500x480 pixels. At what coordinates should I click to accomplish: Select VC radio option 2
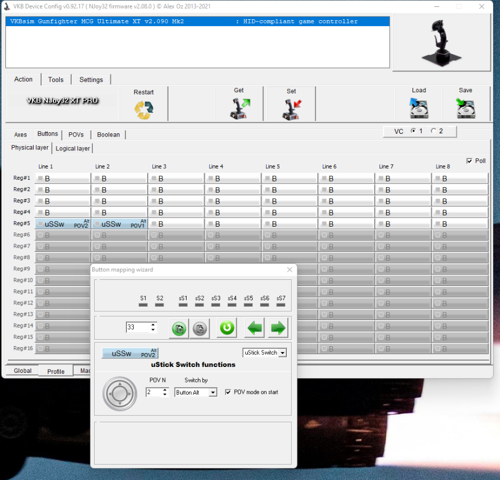coord(433,131)
